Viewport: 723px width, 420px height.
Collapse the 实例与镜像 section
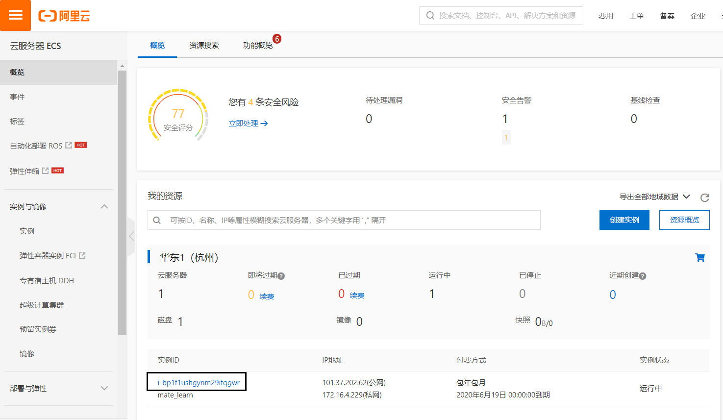104,206
